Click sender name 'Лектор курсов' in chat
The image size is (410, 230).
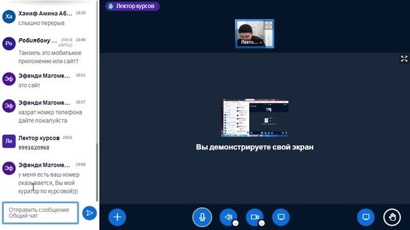39,138
